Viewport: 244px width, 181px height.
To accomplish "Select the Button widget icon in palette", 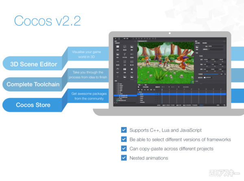I will 118,47.
